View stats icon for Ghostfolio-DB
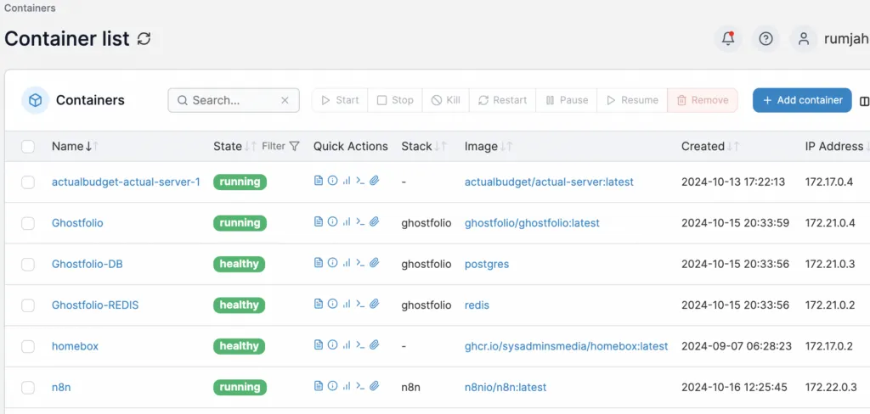Viewport: 870px width, 414px height. tap(346, 264)
